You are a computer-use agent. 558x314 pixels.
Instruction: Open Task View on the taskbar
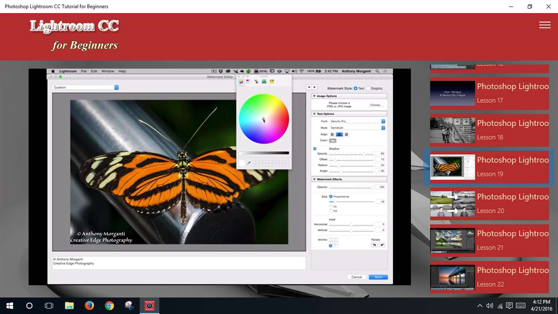click(49, 306)
